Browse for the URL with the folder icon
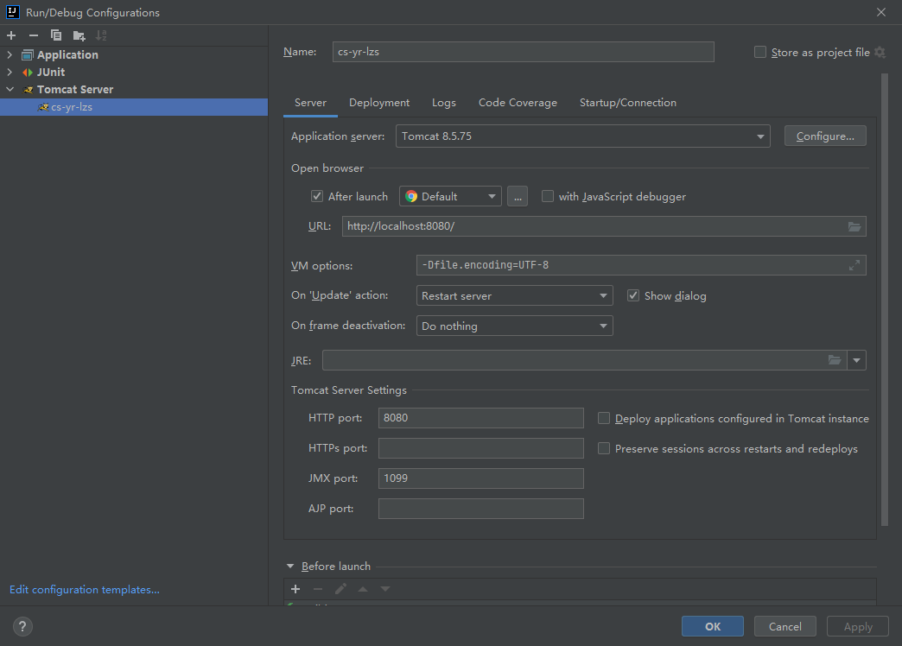This screenshot has width=902, height=646. (854, 226)
